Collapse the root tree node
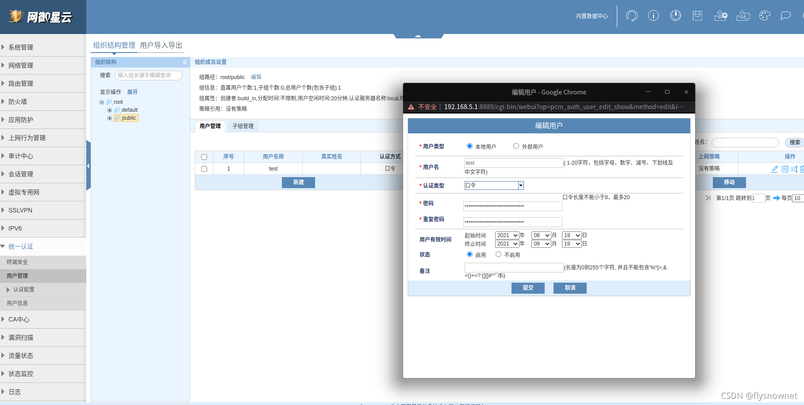The width and height of the screenshot is (804, 405). [x=102, y=102]
